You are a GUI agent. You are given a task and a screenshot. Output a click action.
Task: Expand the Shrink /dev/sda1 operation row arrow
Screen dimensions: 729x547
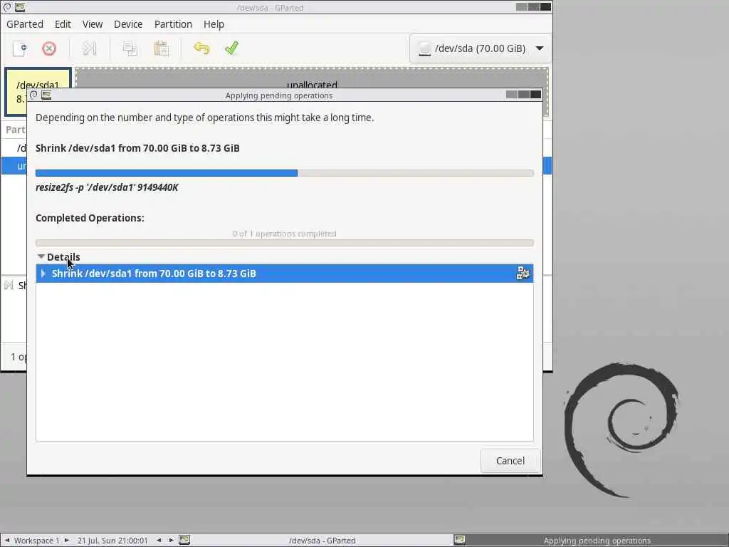click(43, 273)
